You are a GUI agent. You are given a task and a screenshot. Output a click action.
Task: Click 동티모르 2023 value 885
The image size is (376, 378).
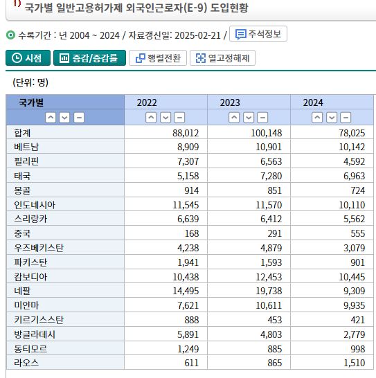pos(275,349)
